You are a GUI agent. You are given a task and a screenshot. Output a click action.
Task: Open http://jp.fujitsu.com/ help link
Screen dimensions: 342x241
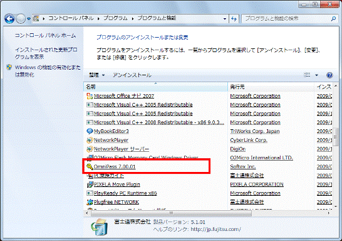(215, 229)
